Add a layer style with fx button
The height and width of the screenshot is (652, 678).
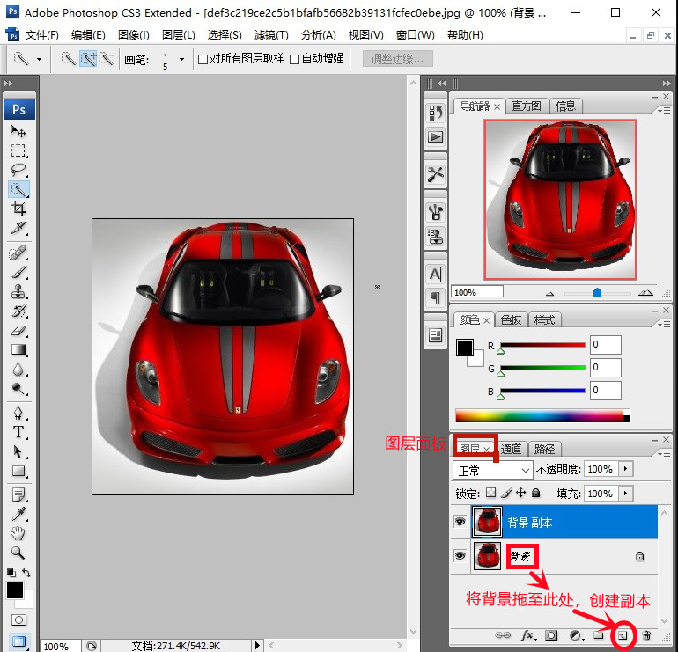527,635
